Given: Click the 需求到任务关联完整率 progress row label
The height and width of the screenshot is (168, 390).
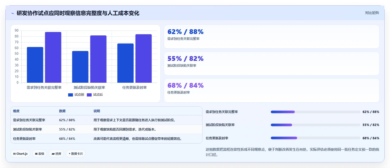Looking at the screenshot, I should [x=222, y=112].
